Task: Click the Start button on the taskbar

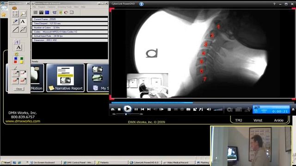Action: [6, 162]
